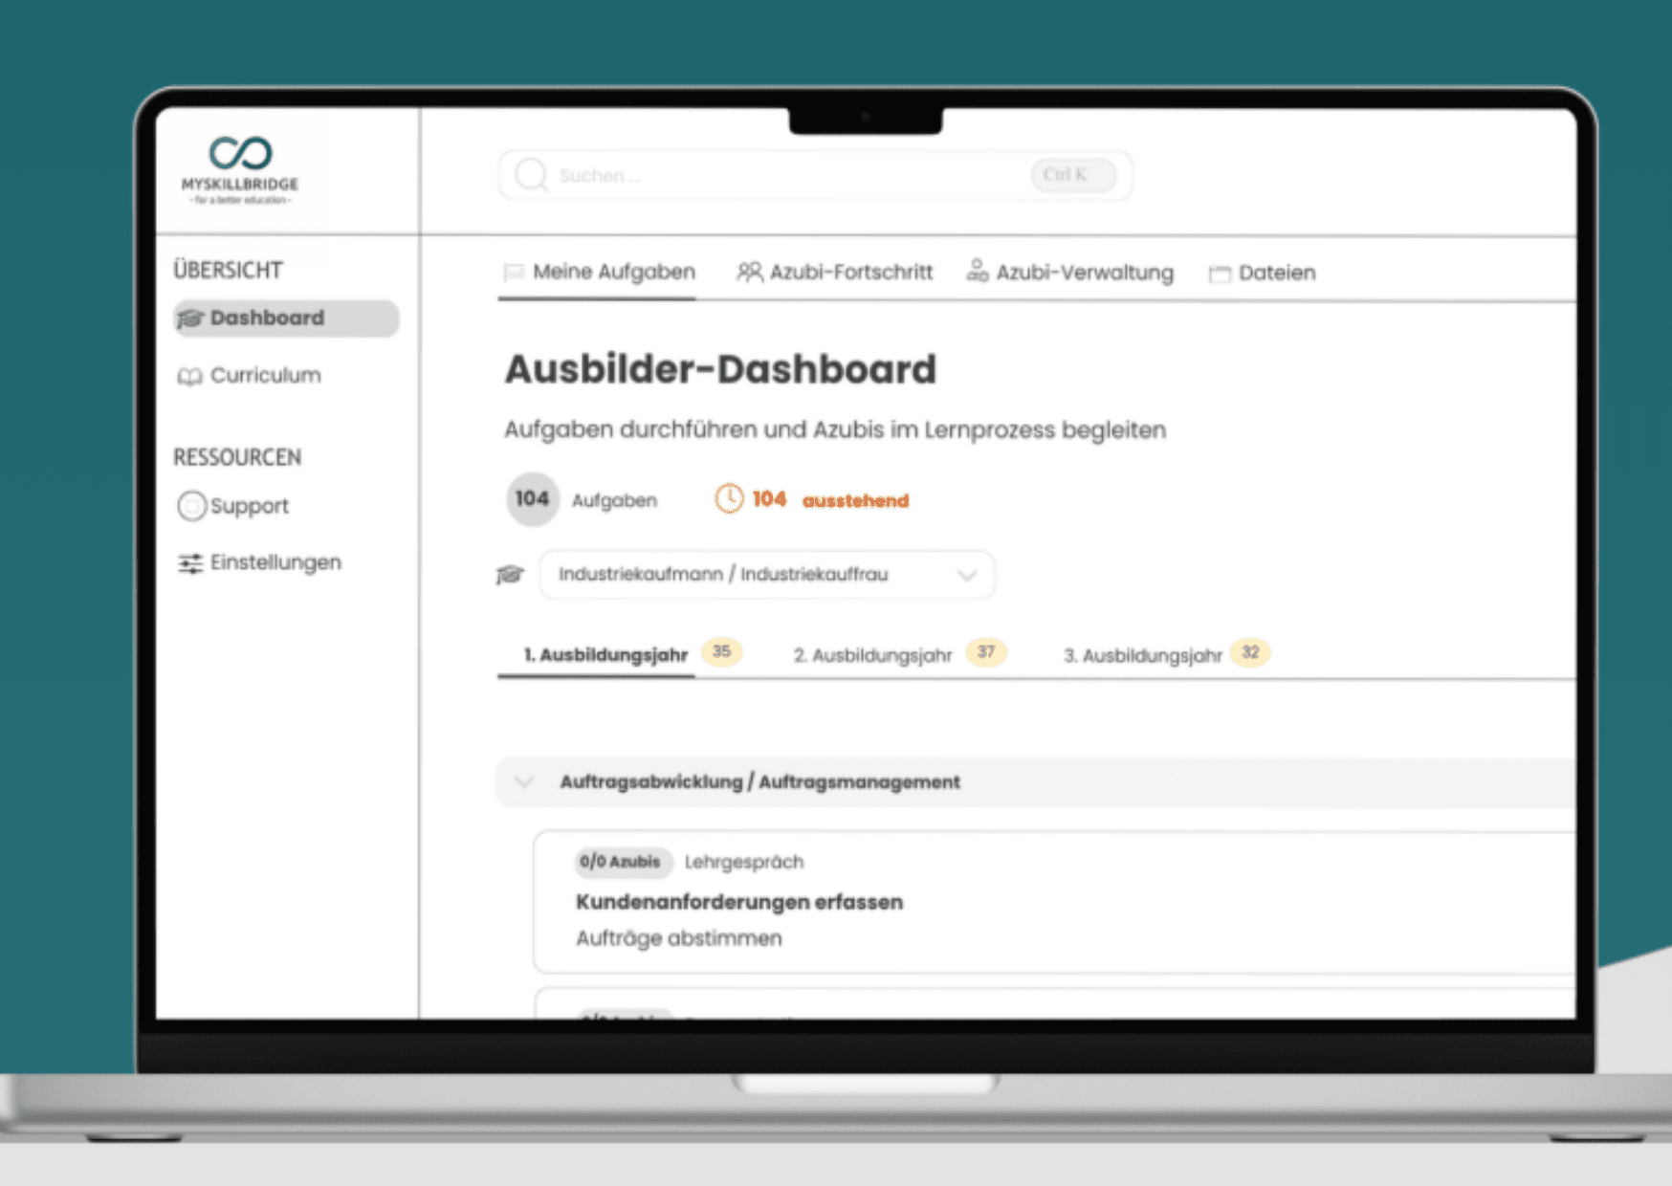Click the flag icon of Meine Aufgaben
Screen dimensions: 1672x1186
(514, 273)
